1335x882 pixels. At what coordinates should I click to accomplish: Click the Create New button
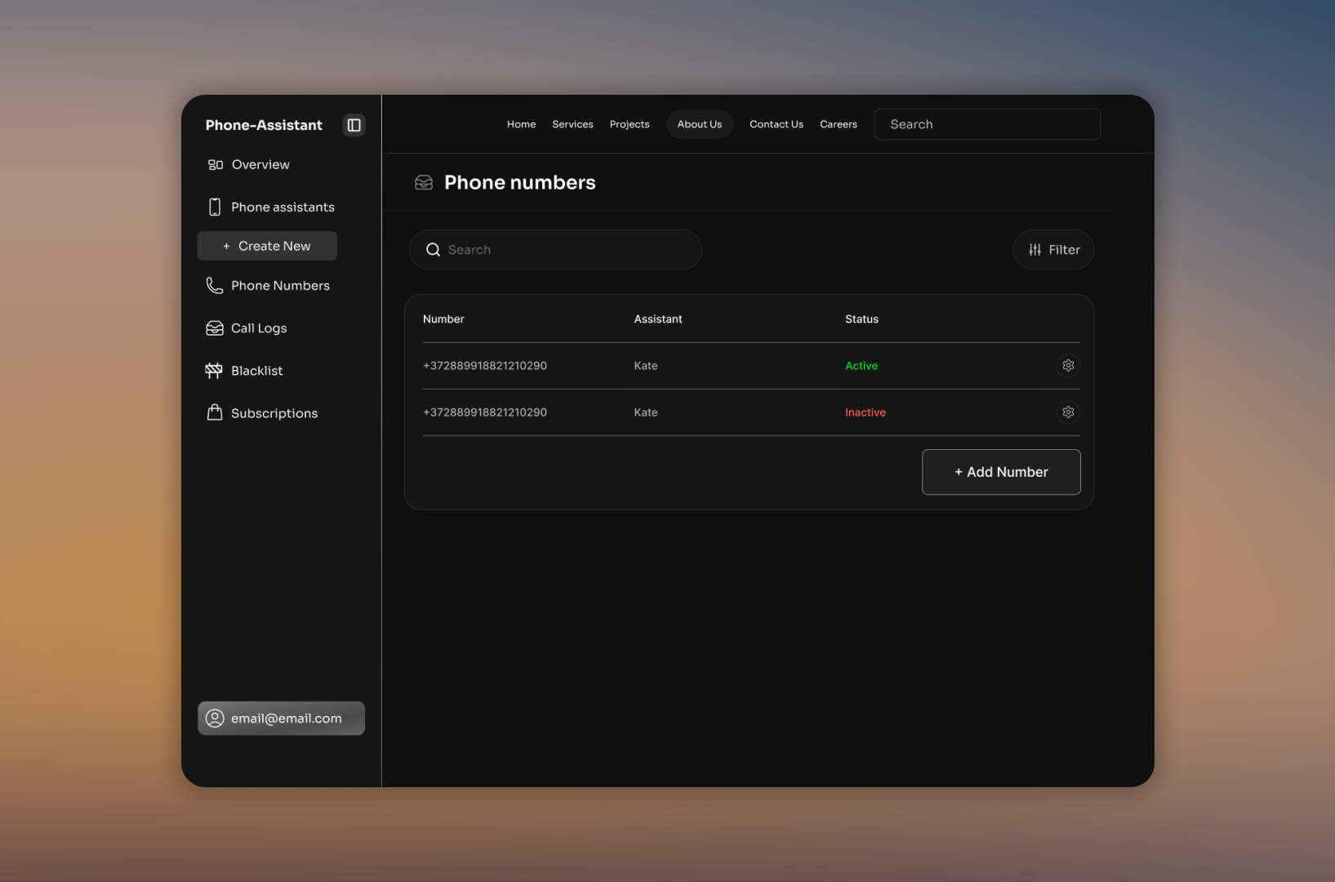coord(266,246)
